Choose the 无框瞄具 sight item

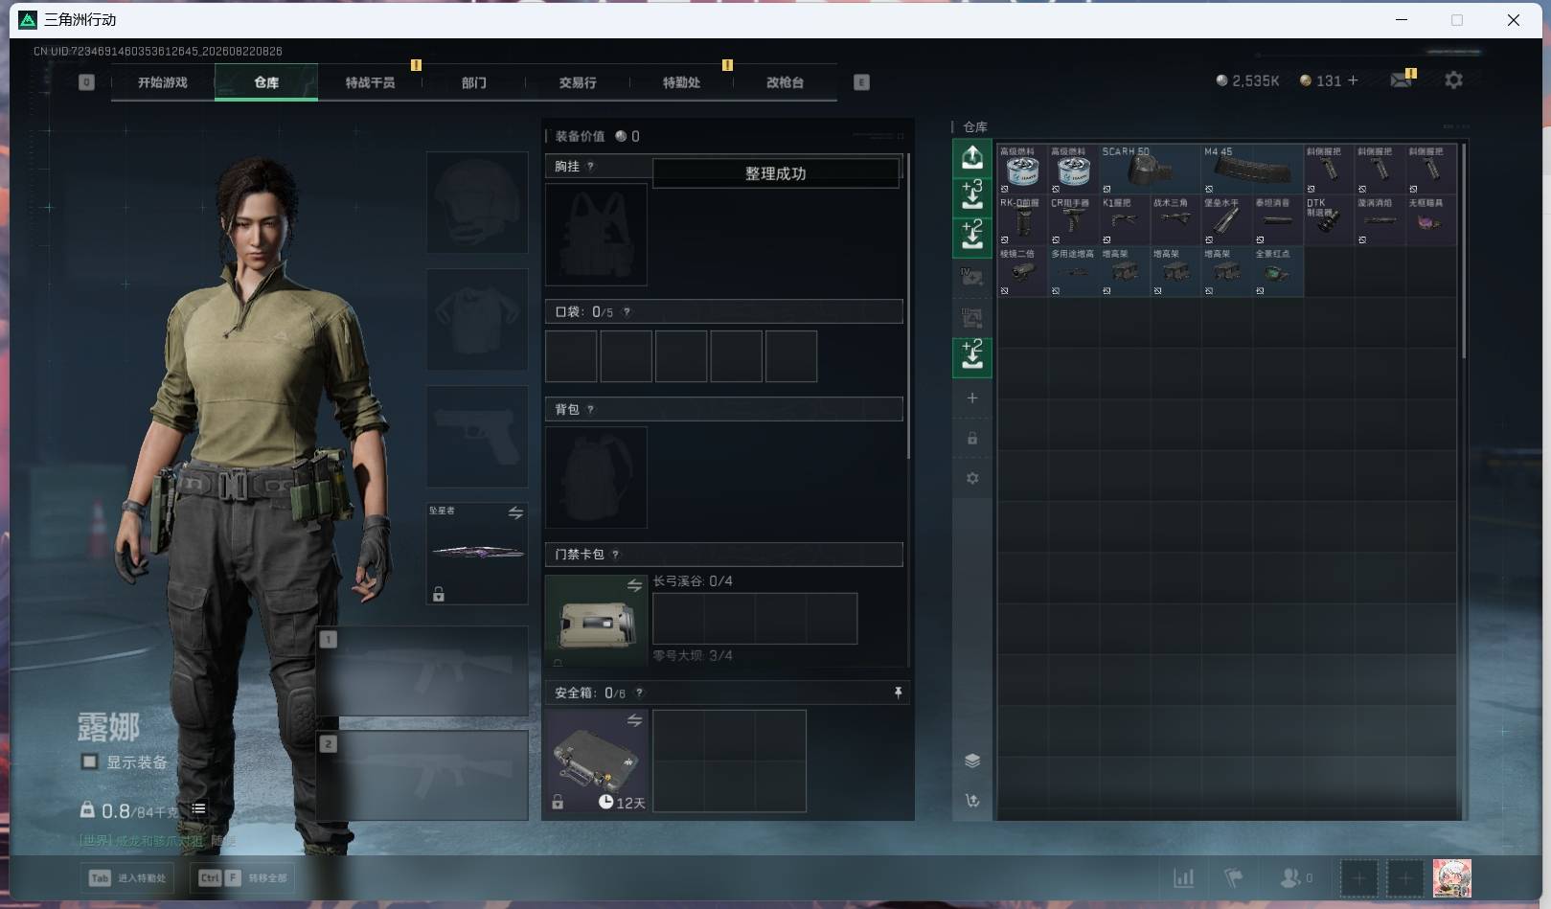click(1431, 221)
